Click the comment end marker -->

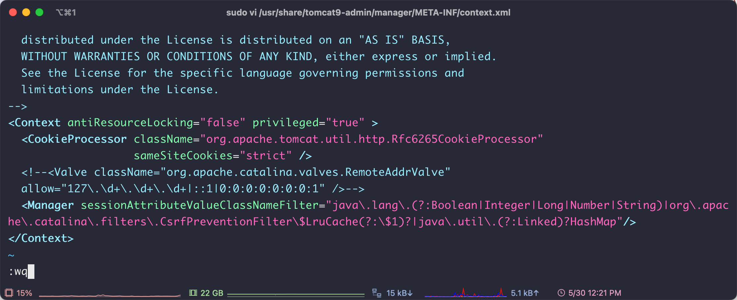pos(18,106)
